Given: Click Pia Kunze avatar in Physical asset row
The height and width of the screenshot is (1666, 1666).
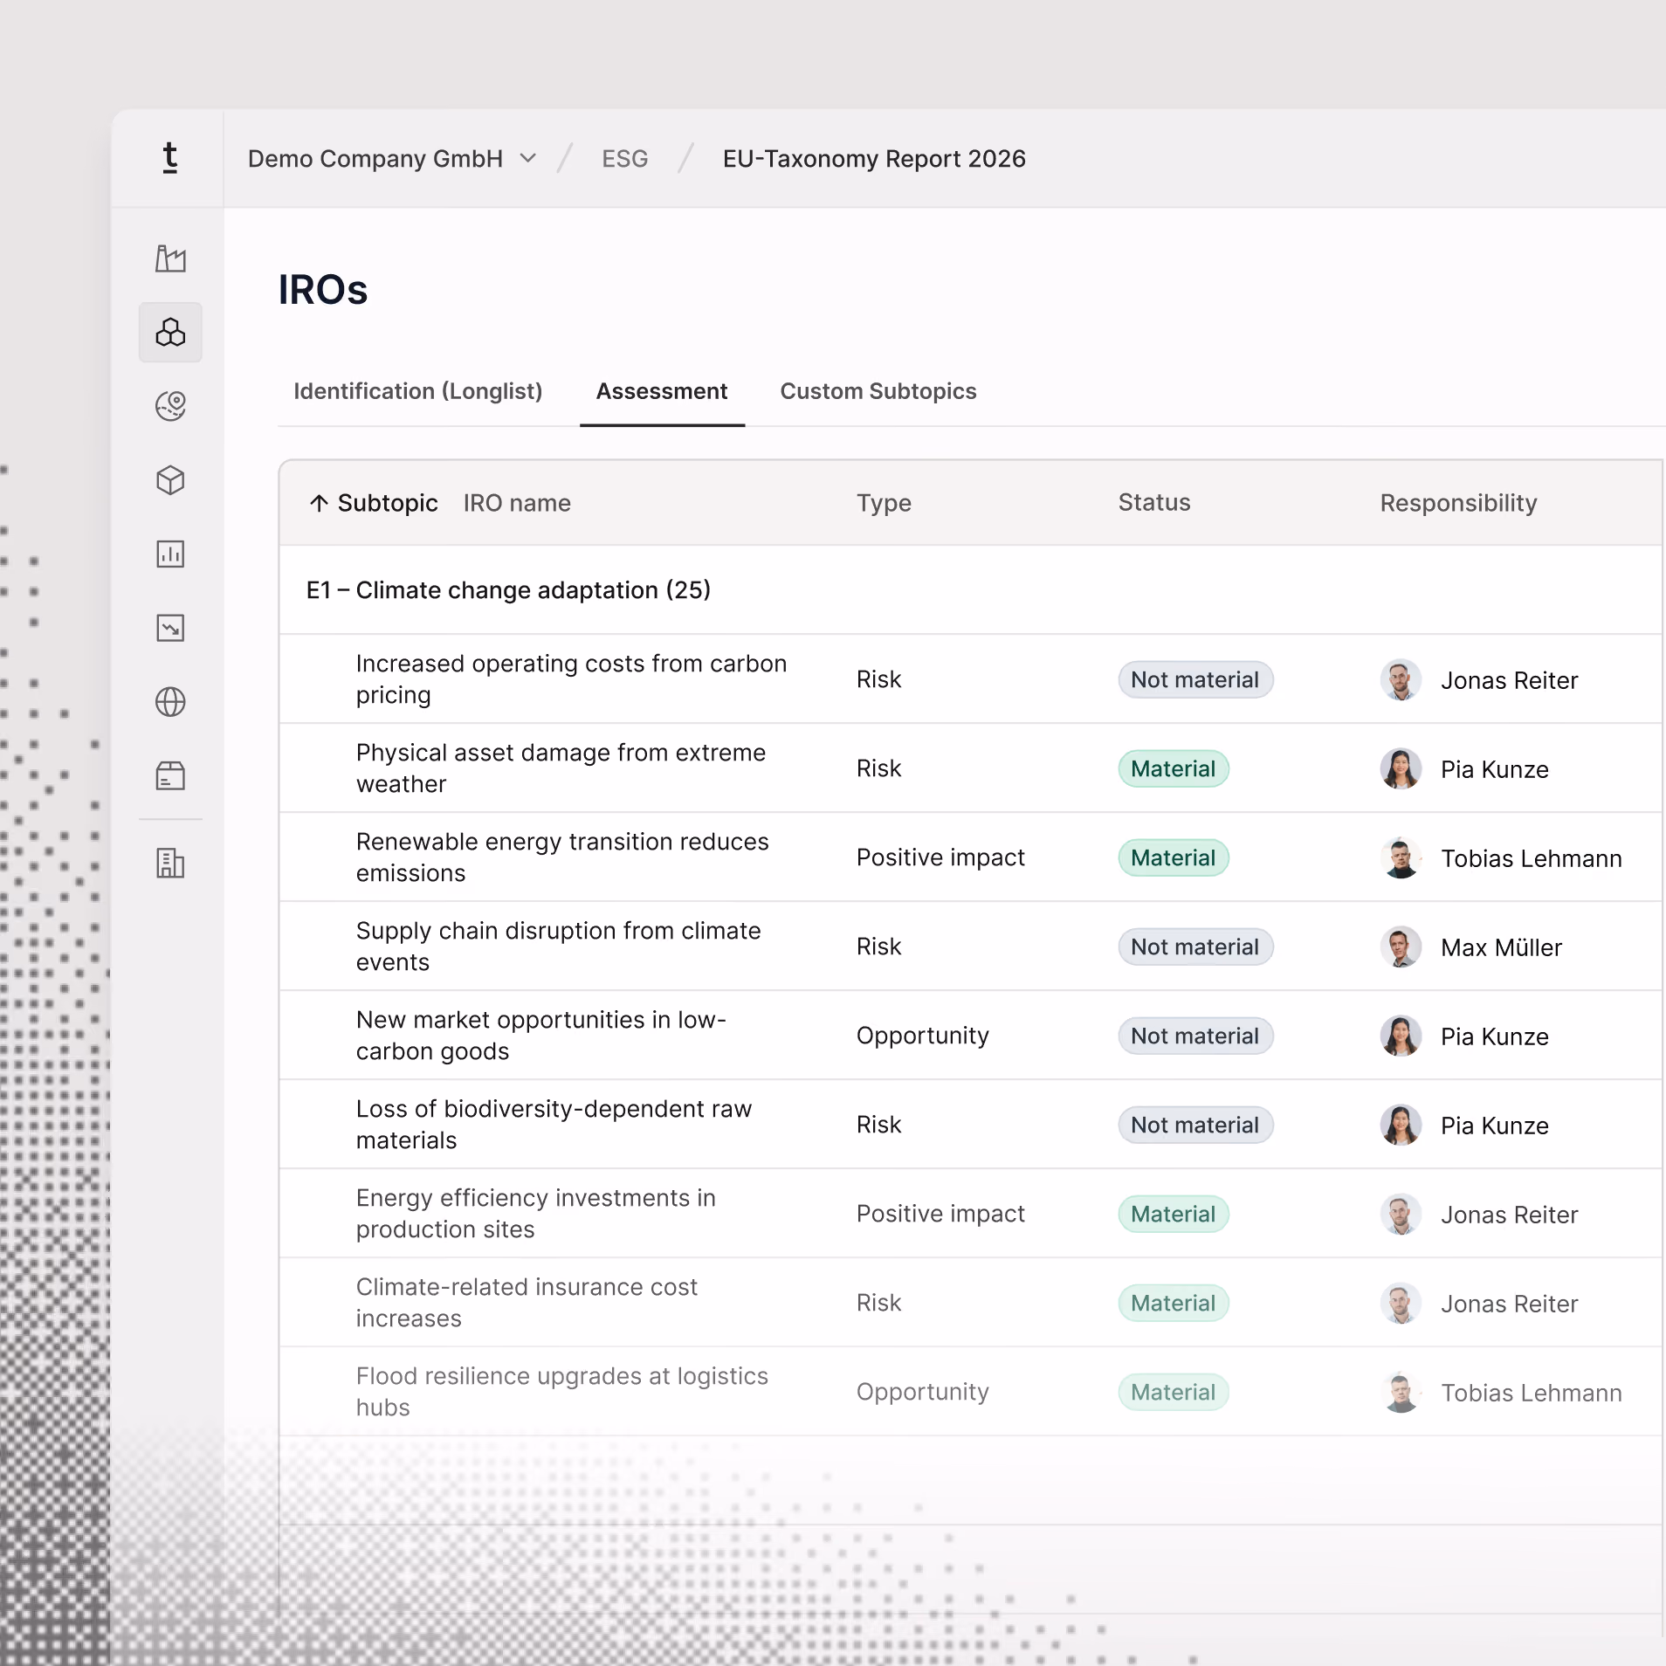Looking at the screenshot, I should [1401, 769].
